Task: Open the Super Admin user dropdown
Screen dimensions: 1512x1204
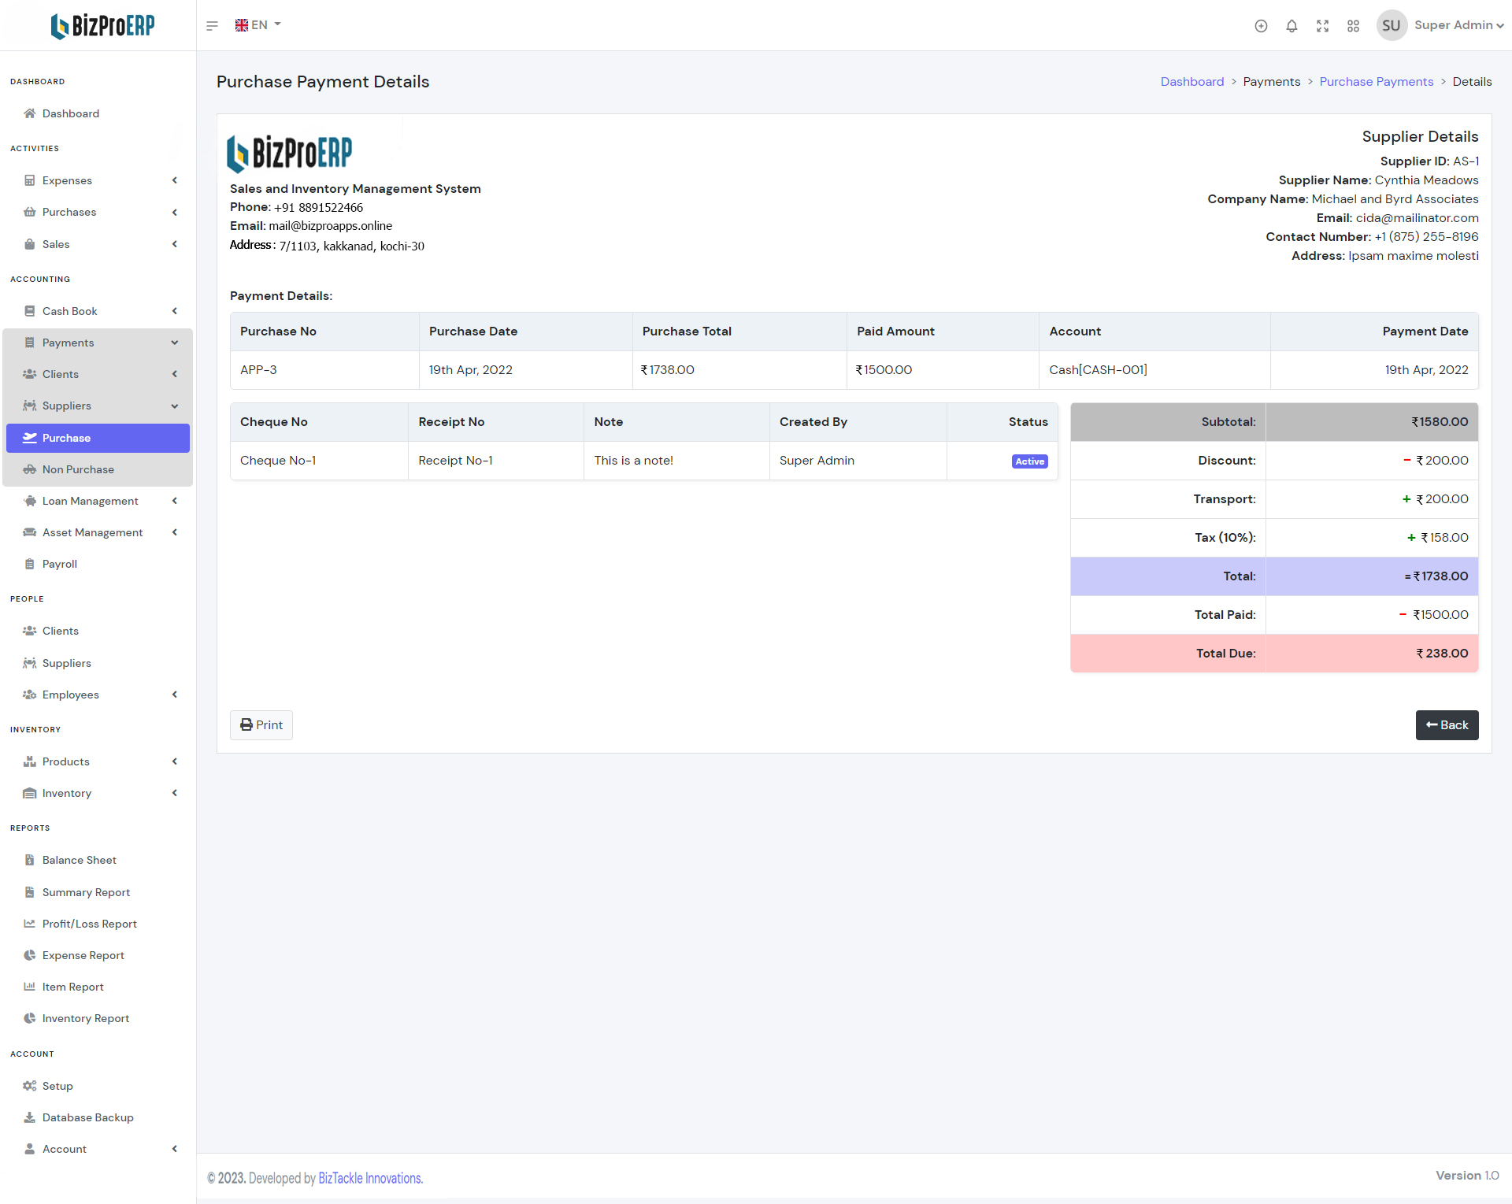Action: (x=1458, y=25)
